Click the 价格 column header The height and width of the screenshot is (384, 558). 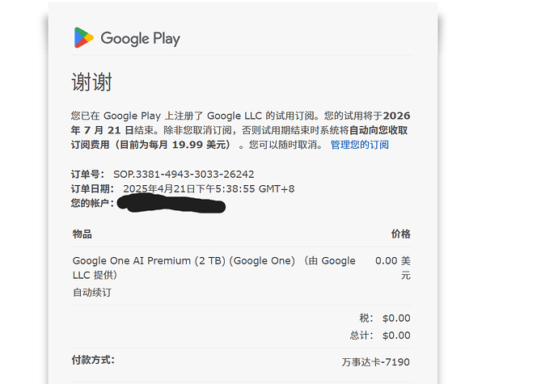pyautogui.click(x=400, y=234)
